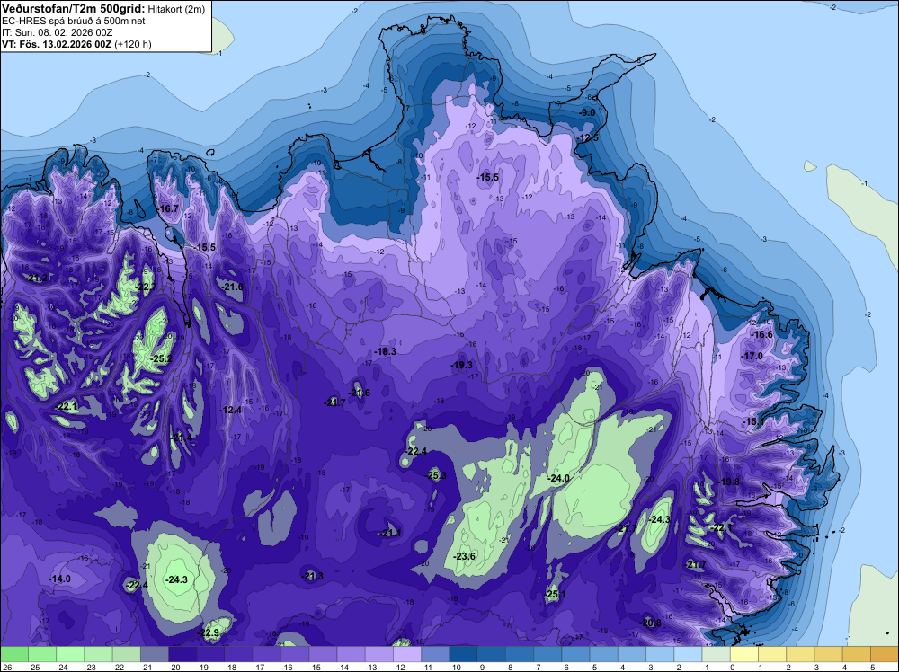This screenshot has width=899, height=672.
Task: Click the -14.0 temperature value
Action: [x=59, y=579]
